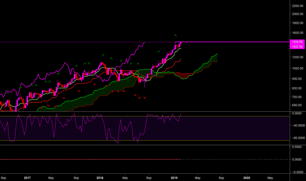Image resolution: width=306 pixels, height=181 pixels.
Task: Click the 2019 time axis label
Action: (174, 178)
